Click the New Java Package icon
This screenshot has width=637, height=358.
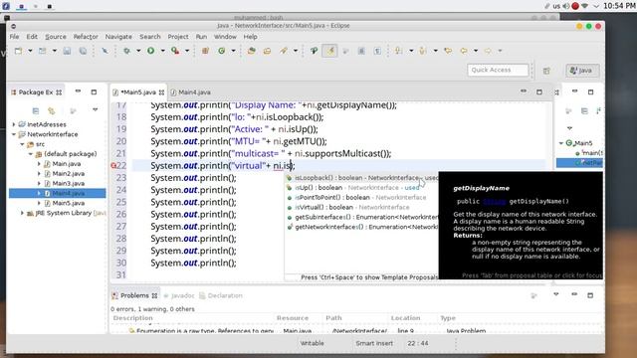(205, 51)
